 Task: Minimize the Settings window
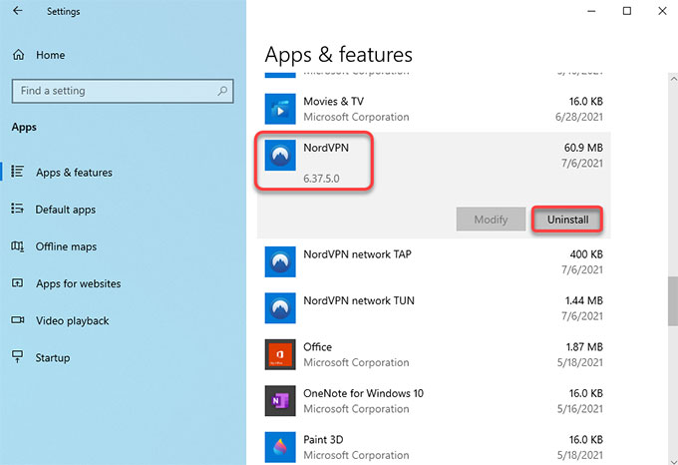coord(591,11)
